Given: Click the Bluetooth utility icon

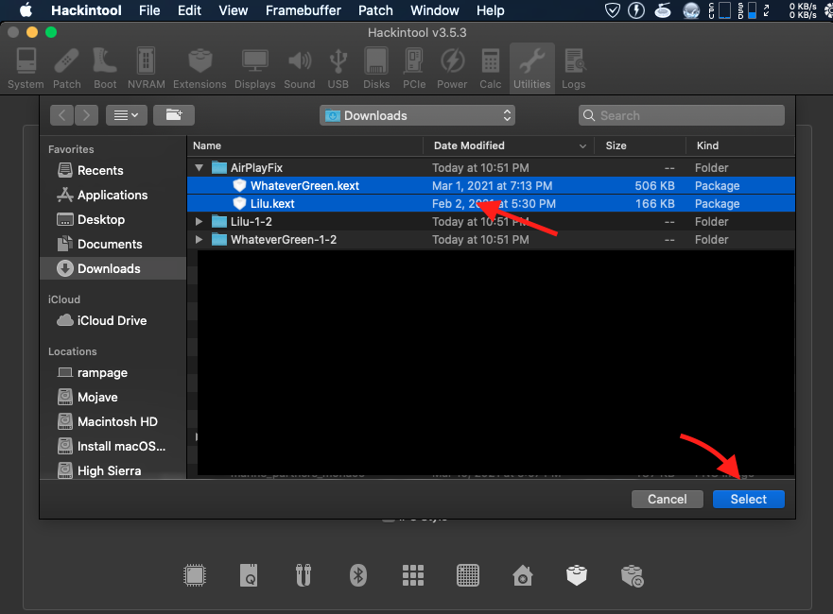Looking at the screenshot, I should [x=358, y=576].
